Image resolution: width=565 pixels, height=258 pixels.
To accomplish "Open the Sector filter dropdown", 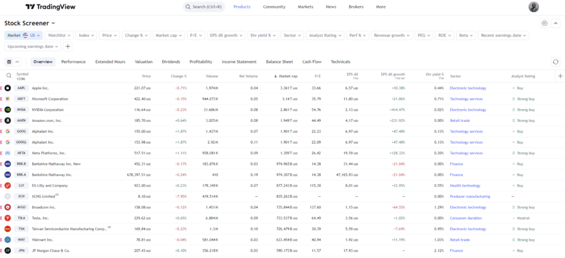I will tap(292, 35).
